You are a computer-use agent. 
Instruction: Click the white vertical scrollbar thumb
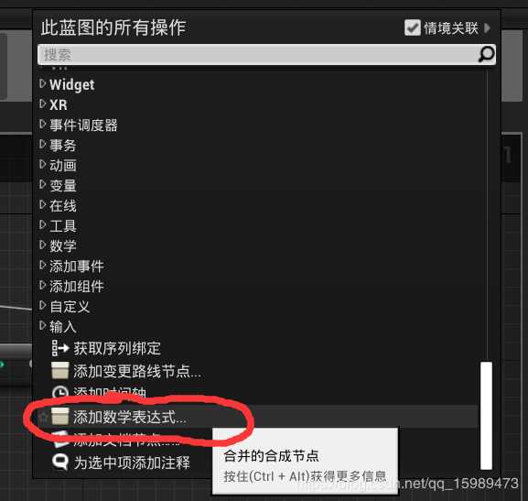486,416
